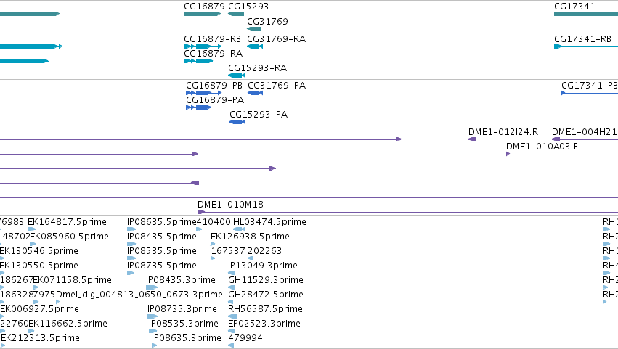Open protein CG15293-PA

pos(237,122)
